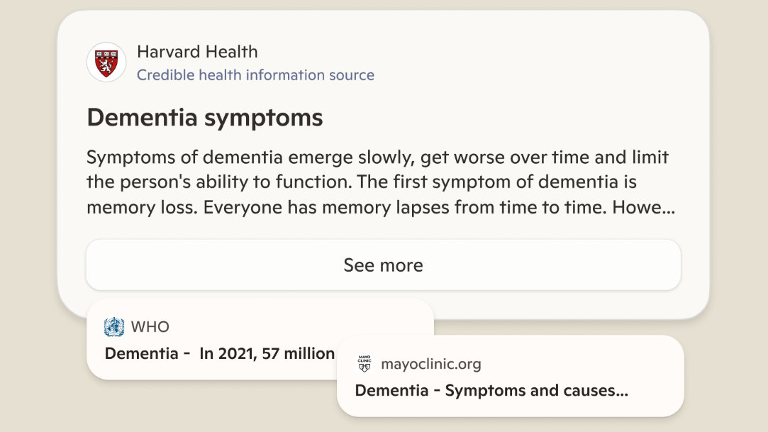Click the See more button
This screenshot has width=768, height=432.
pyautogui.click(x=383, y=265)
